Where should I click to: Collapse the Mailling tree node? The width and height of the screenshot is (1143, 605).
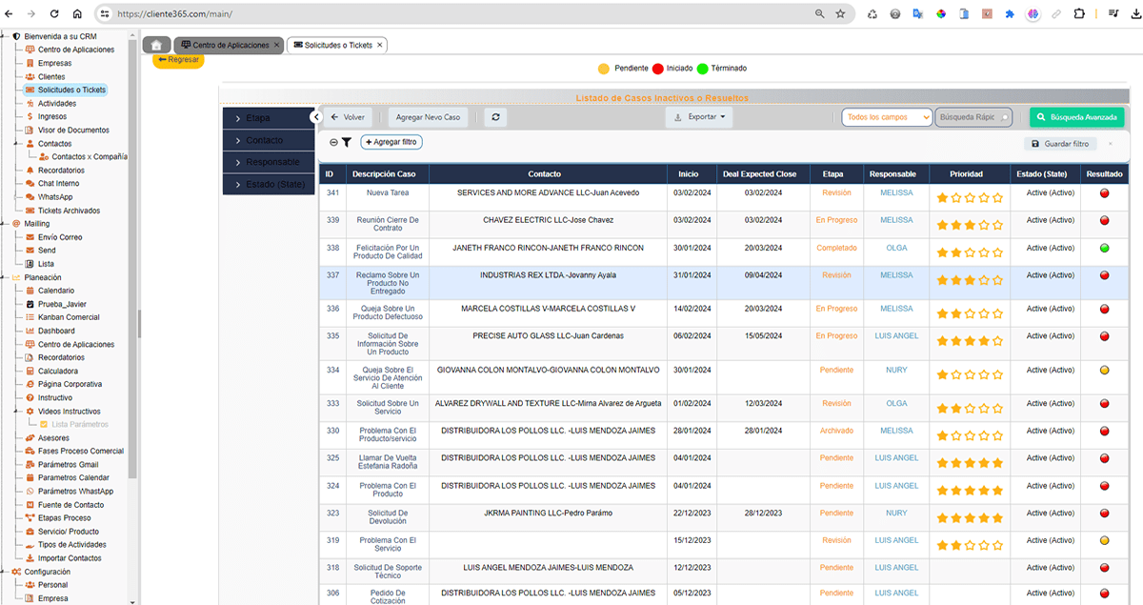5,224
